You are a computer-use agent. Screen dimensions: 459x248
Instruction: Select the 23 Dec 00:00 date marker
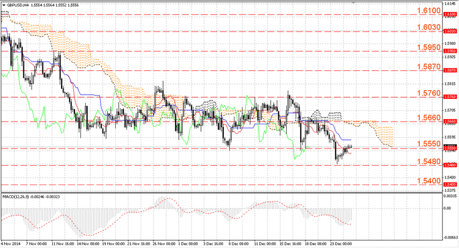click(341, 243)
